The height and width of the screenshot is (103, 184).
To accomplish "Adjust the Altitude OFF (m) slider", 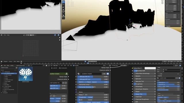I will pyautogui.click(x=93, y=79).
